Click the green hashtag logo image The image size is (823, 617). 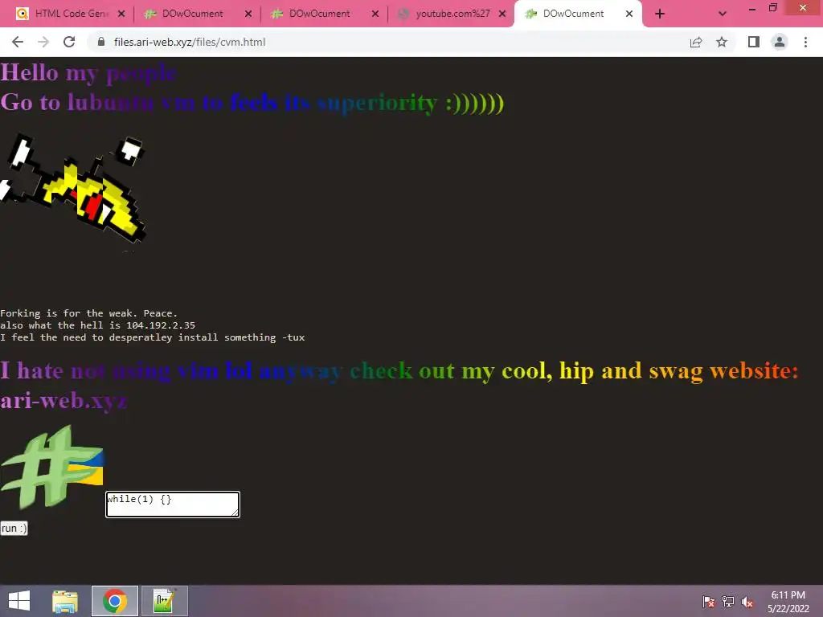coord(52,467)
